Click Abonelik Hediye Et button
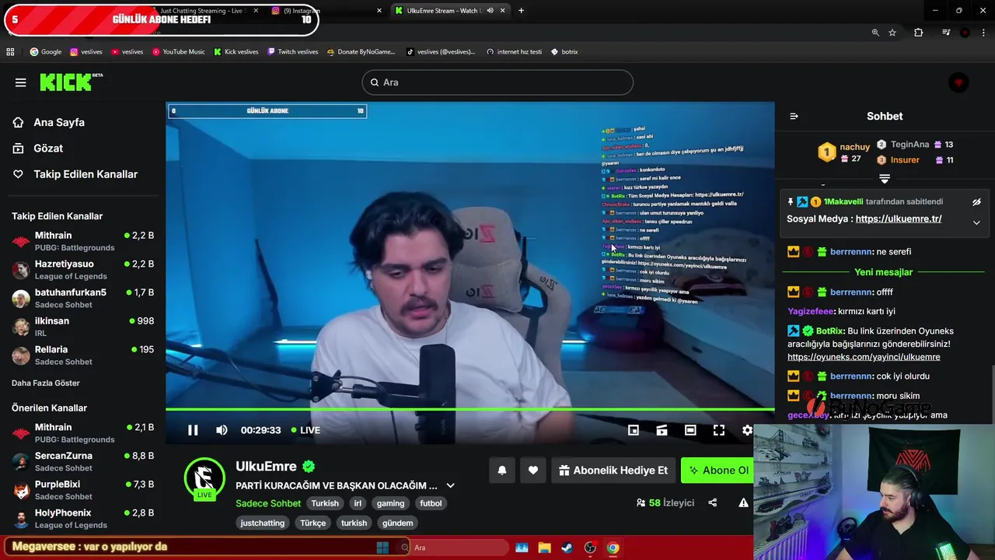The height and width of the screenshot is (560, 995). click(x=613, y=470)
